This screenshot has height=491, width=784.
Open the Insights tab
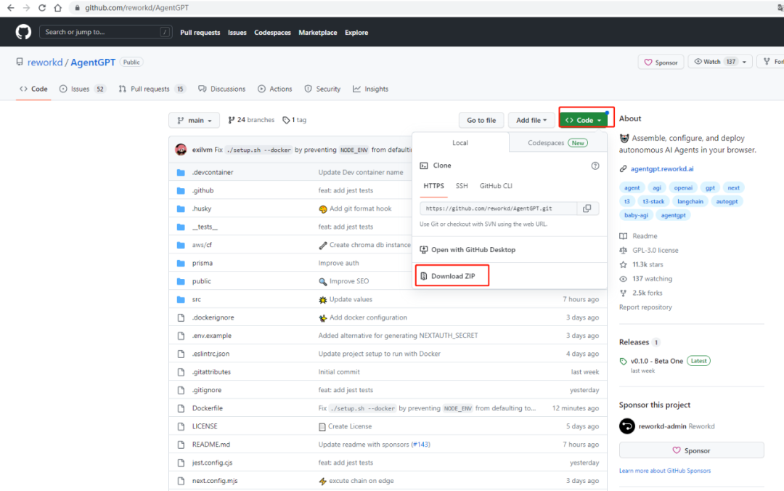pos(370,89)
